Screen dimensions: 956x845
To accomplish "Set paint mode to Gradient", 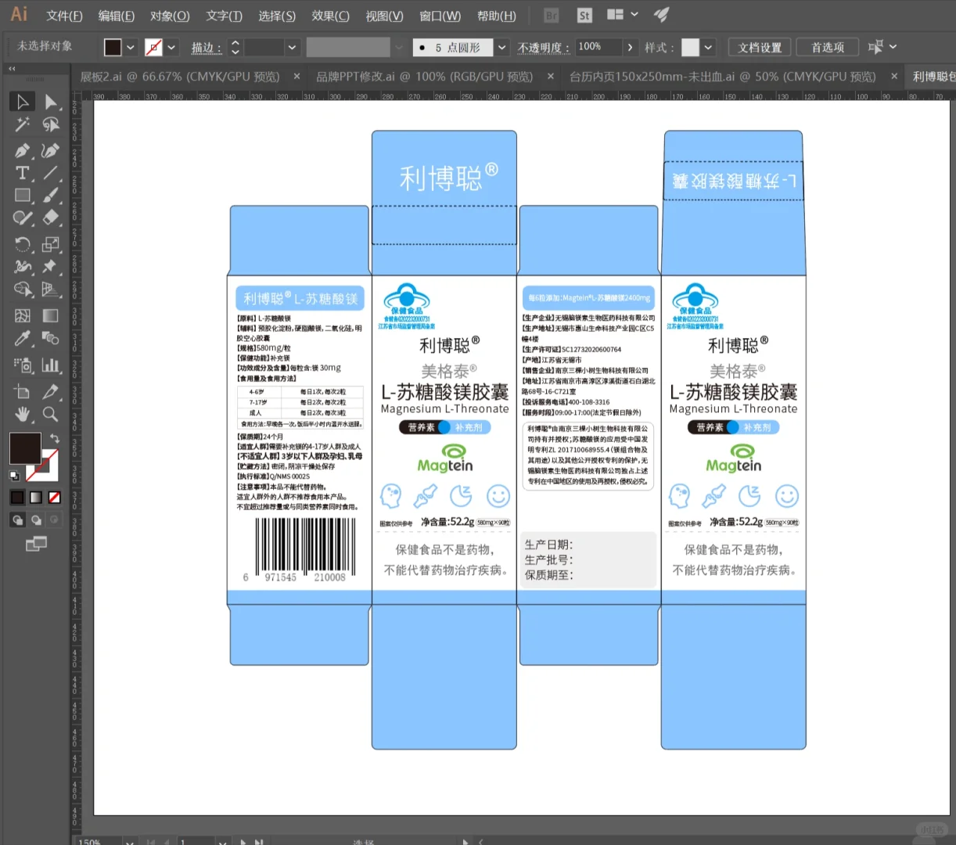I will click(36, 497).
